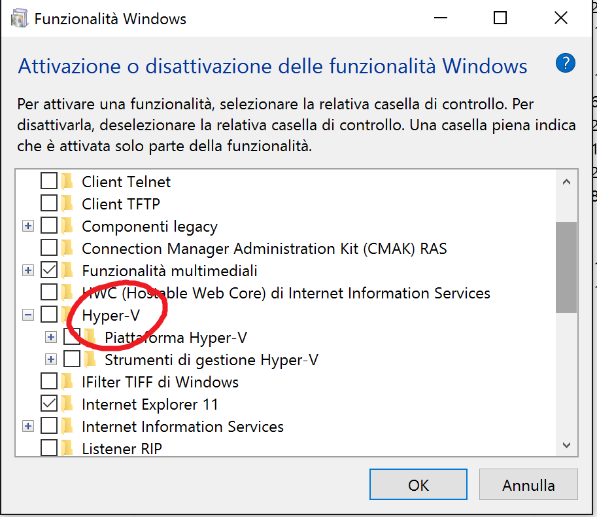Select the Connection Manager Administration Kit item

(x=264, y=248)
